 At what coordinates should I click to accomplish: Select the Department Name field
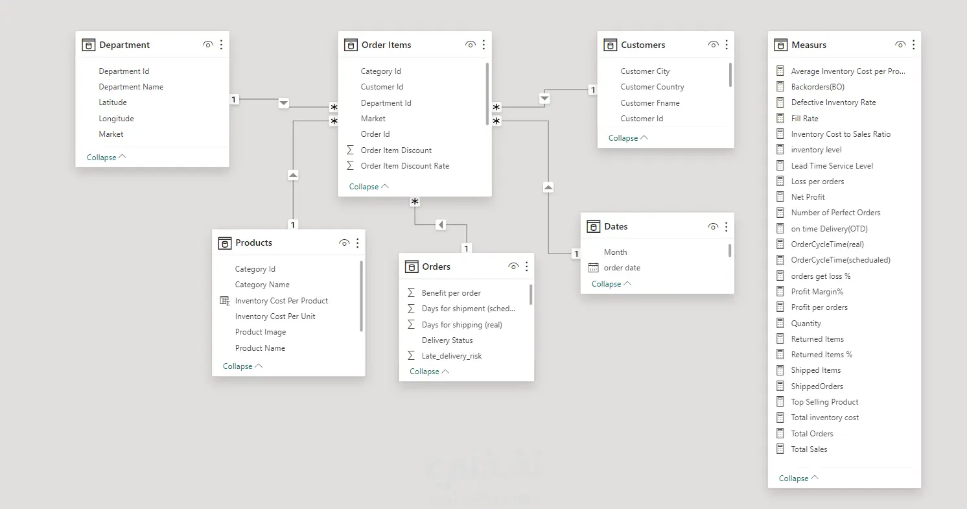pos(131,87)
